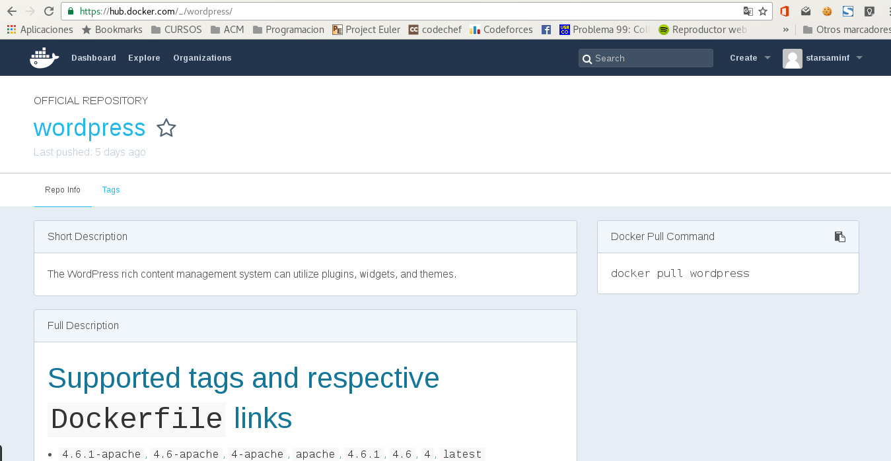
Task: Open the codechef bookmark
Action: [x=435, y=30]
